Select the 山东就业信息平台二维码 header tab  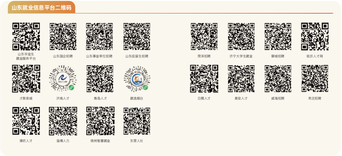[x=41, y=8]
